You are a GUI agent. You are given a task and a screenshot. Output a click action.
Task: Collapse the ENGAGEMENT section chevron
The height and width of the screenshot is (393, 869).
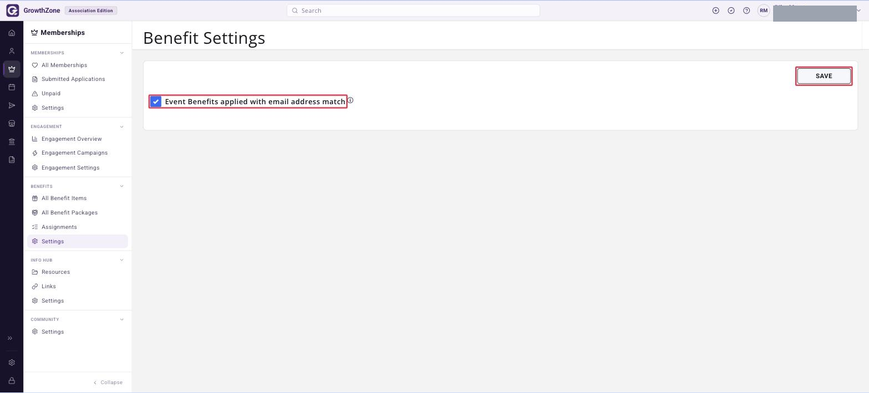[x=122, y=127]
